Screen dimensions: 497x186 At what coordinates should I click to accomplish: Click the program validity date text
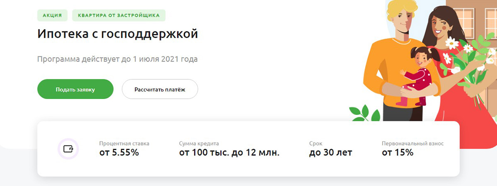tap(117, 59)
